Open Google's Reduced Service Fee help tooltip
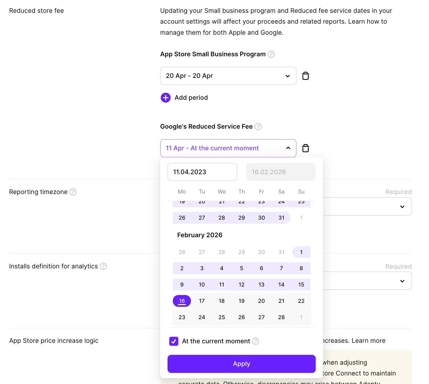Viewport: 429px width, 384px height. [x=258, y=127]
